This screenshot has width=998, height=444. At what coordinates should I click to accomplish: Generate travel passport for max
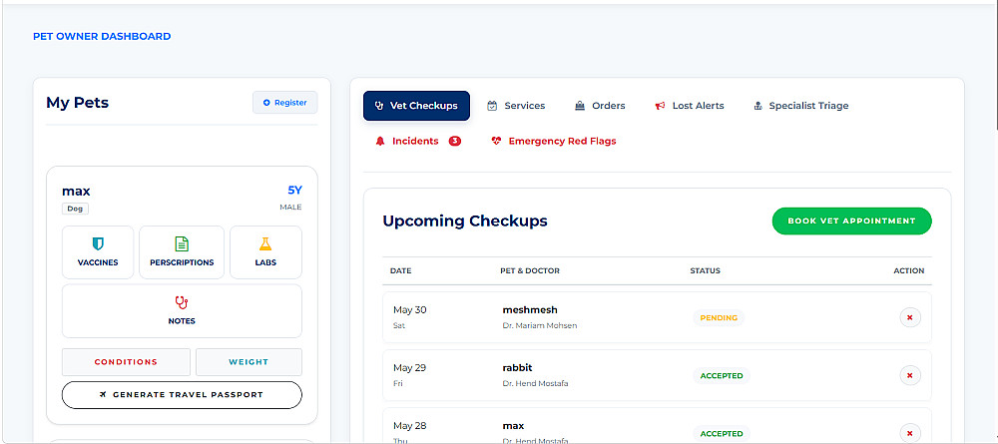tap(182, 394)
